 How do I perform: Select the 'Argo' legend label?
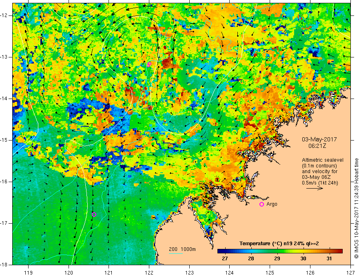pos(272,204)
